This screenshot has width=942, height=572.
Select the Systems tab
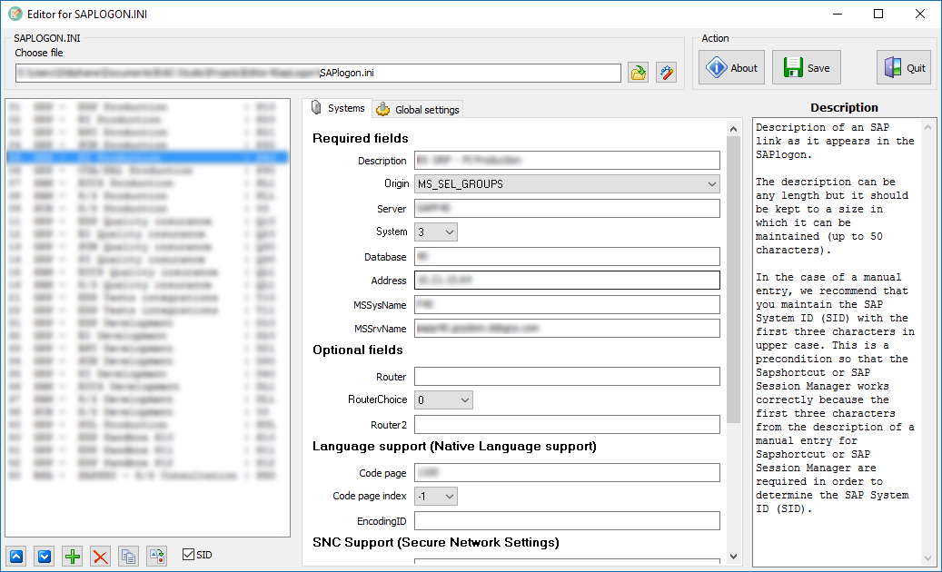[x=338, y=108]
